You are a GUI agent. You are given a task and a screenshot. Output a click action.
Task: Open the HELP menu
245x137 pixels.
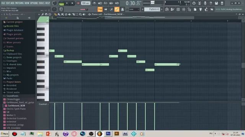[x=47, y=3]
